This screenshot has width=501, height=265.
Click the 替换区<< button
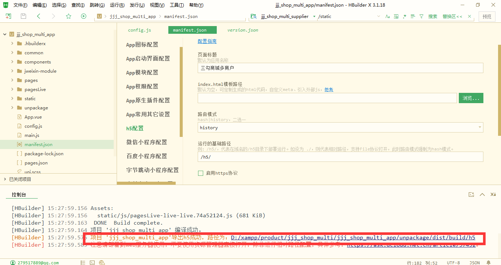[x=452, y=17]
